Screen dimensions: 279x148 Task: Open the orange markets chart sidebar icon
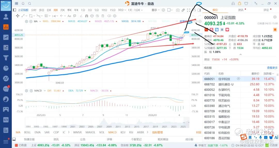6,27
